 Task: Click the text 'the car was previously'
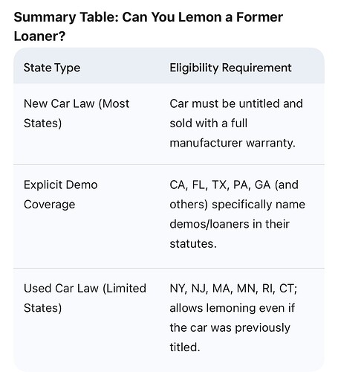[230, 327]
